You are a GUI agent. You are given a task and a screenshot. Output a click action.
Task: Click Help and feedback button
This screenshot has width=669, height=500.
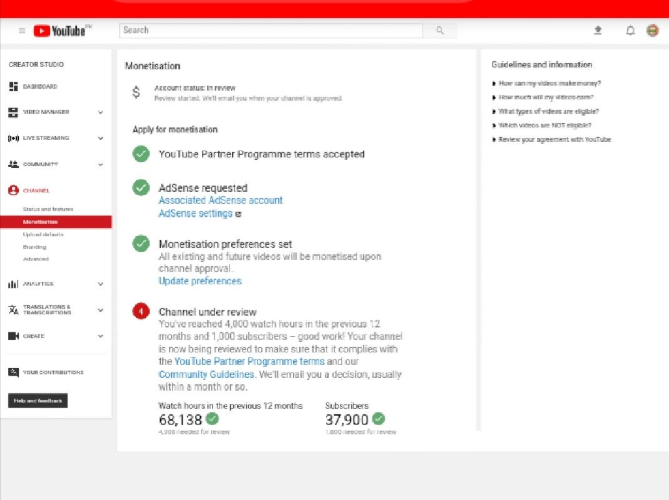pos(38,401)
